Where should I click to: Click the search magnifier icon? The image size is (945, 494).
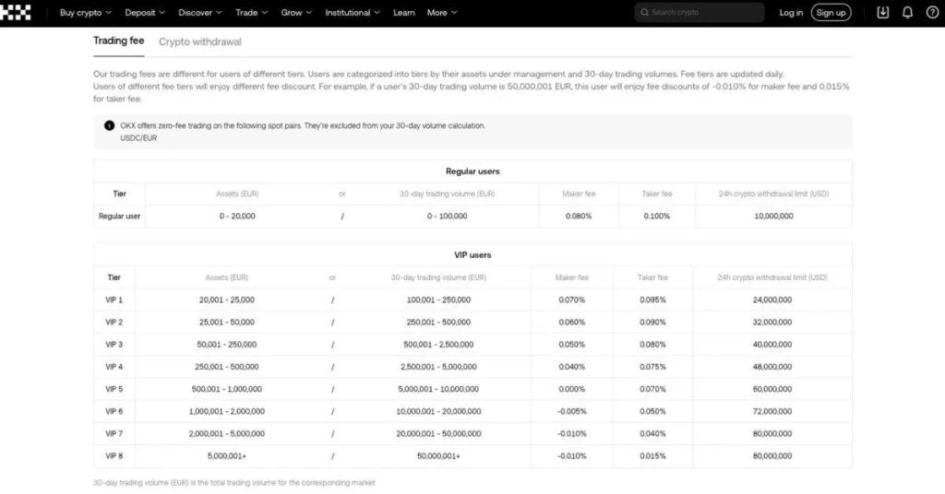(644, 13)
